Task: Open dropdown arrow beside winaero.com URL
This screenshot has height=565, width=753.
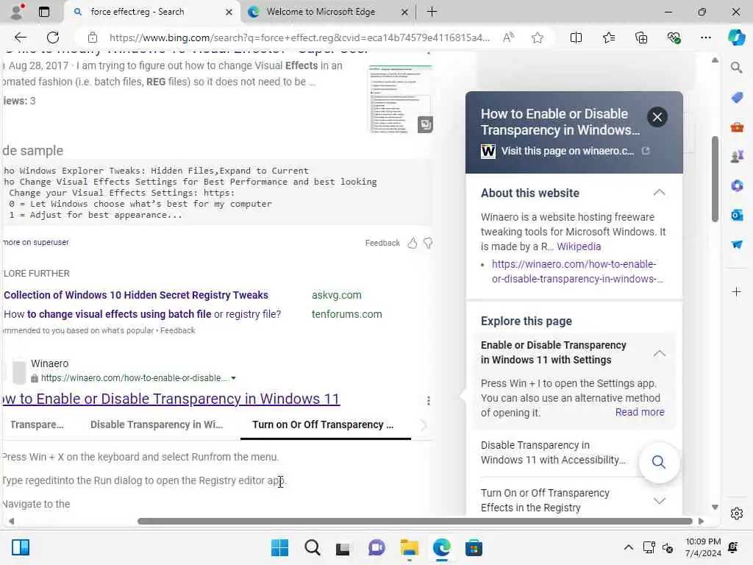Action: [x=233, y=378]
